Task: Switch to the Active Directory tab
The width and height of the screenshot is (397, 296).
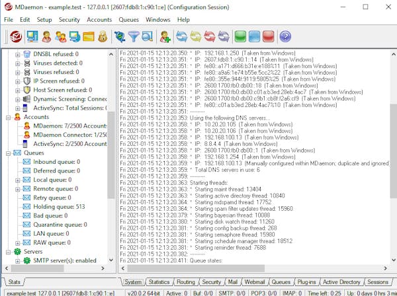Action: coord(341,282)
